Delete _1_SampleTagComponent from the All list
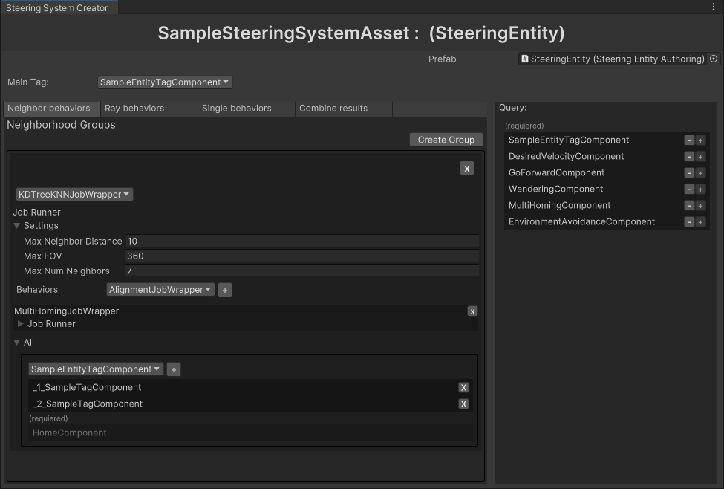 tap(463, 388)
